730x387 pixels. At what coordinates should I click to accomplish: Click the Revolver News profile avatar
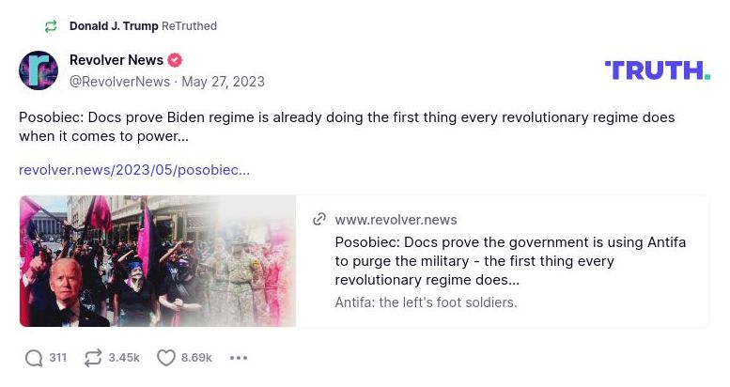[39, 70]
